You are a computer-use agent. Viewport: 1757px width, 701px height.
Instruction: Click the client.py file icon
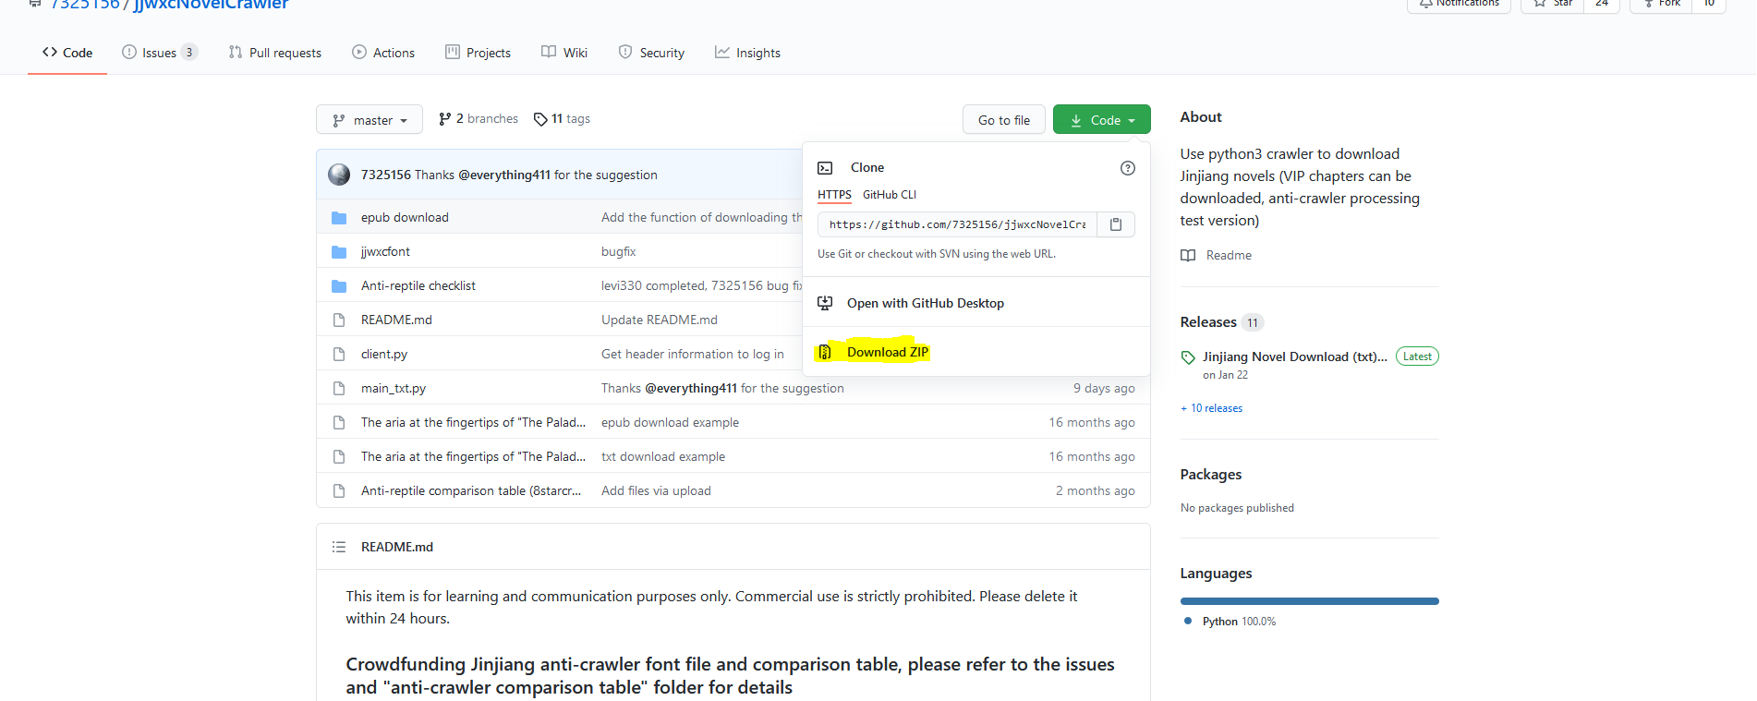(339, 355)
